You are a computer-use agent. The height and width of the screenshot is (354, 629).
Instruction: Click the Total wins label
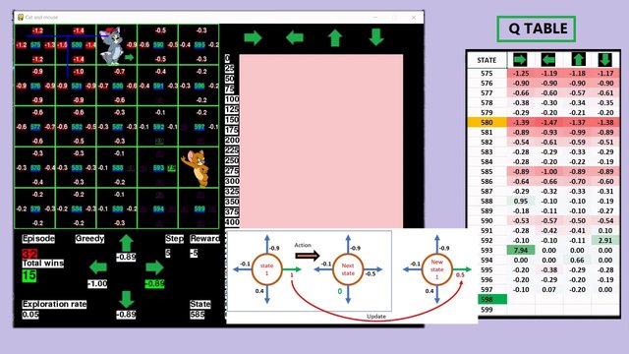coord(43,264)
